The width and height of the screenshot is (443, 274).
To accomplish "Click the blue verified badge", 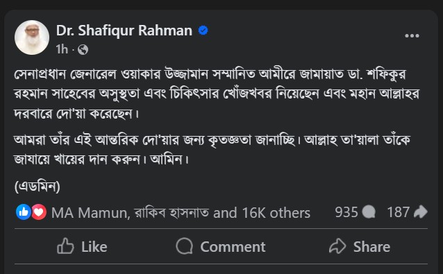I will click(203, 31).
